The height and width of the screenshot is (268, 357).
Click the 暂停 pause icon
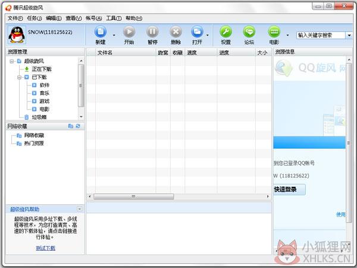(x=152, y=32)
